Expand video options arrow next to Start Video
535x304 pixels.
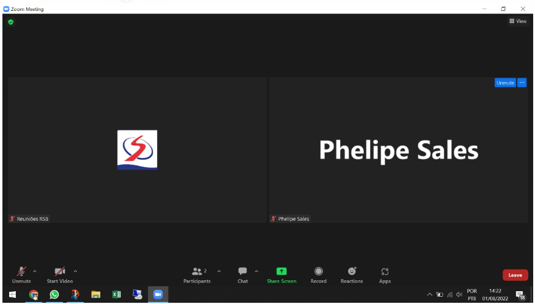click(x=75, y=271)
